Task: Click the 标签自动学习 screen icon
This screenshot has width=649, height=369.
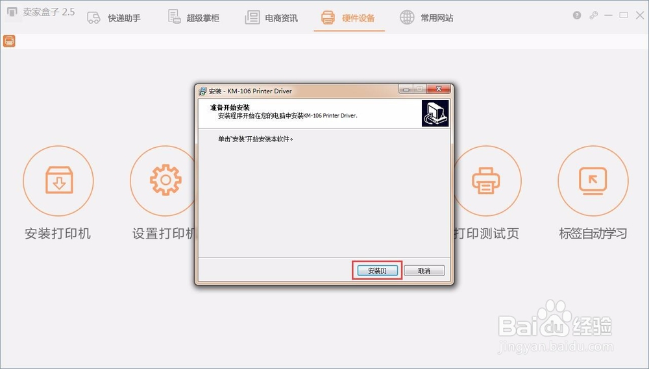Action: click(x=593, y=180)
